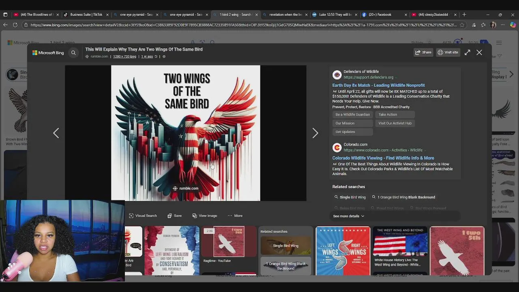The height and width of the screenshot is (292, 519).
Task: Search 1 Orange Bird Wing Blank Backround
Action: (x=403, y=197)
